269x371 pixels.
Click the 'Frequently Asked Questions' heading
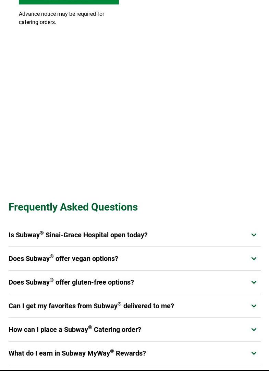[x=73, y=207]
